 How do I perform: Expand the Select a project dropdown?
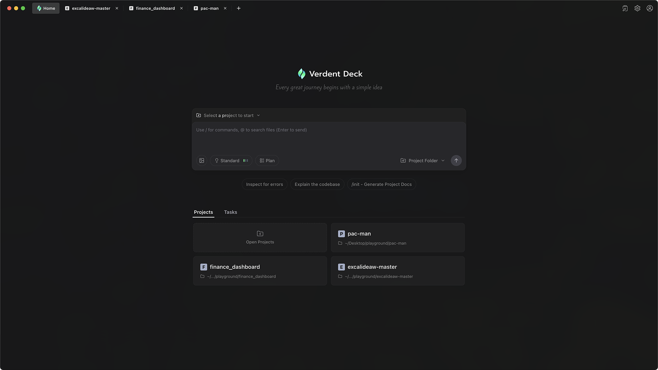tap(228, 115)
